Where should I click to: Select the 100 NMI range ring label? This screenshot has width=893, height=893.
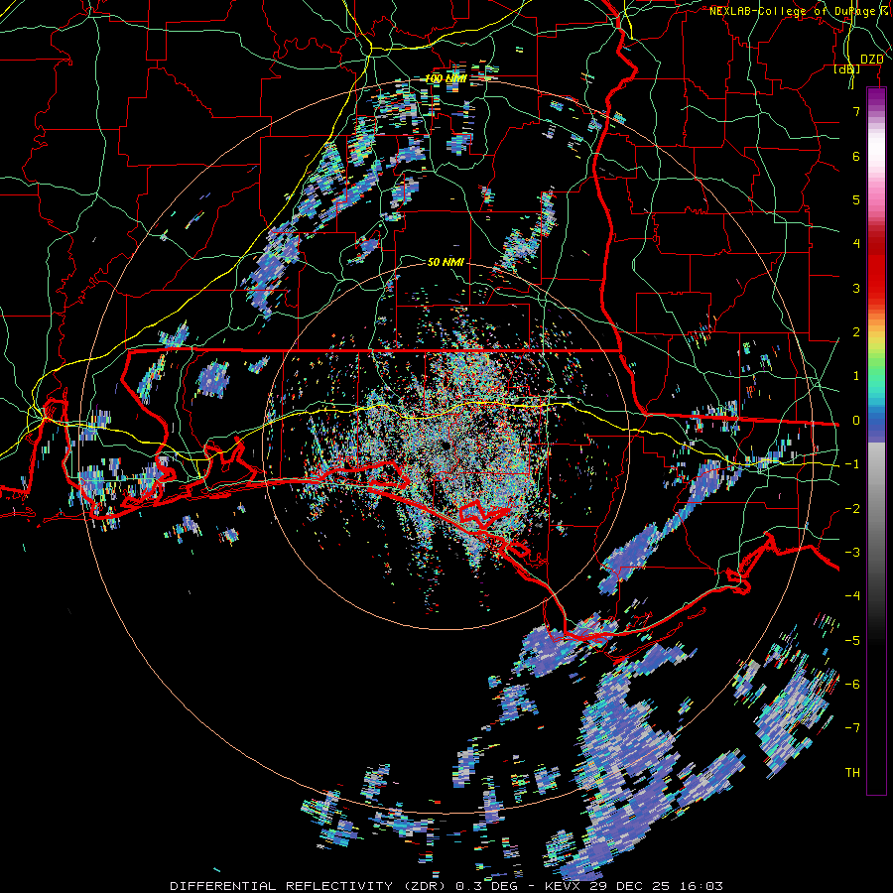[446, 78]
